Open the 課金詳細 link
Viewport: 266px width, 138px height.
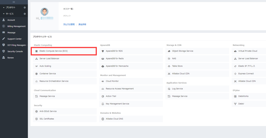pos(82,24)
